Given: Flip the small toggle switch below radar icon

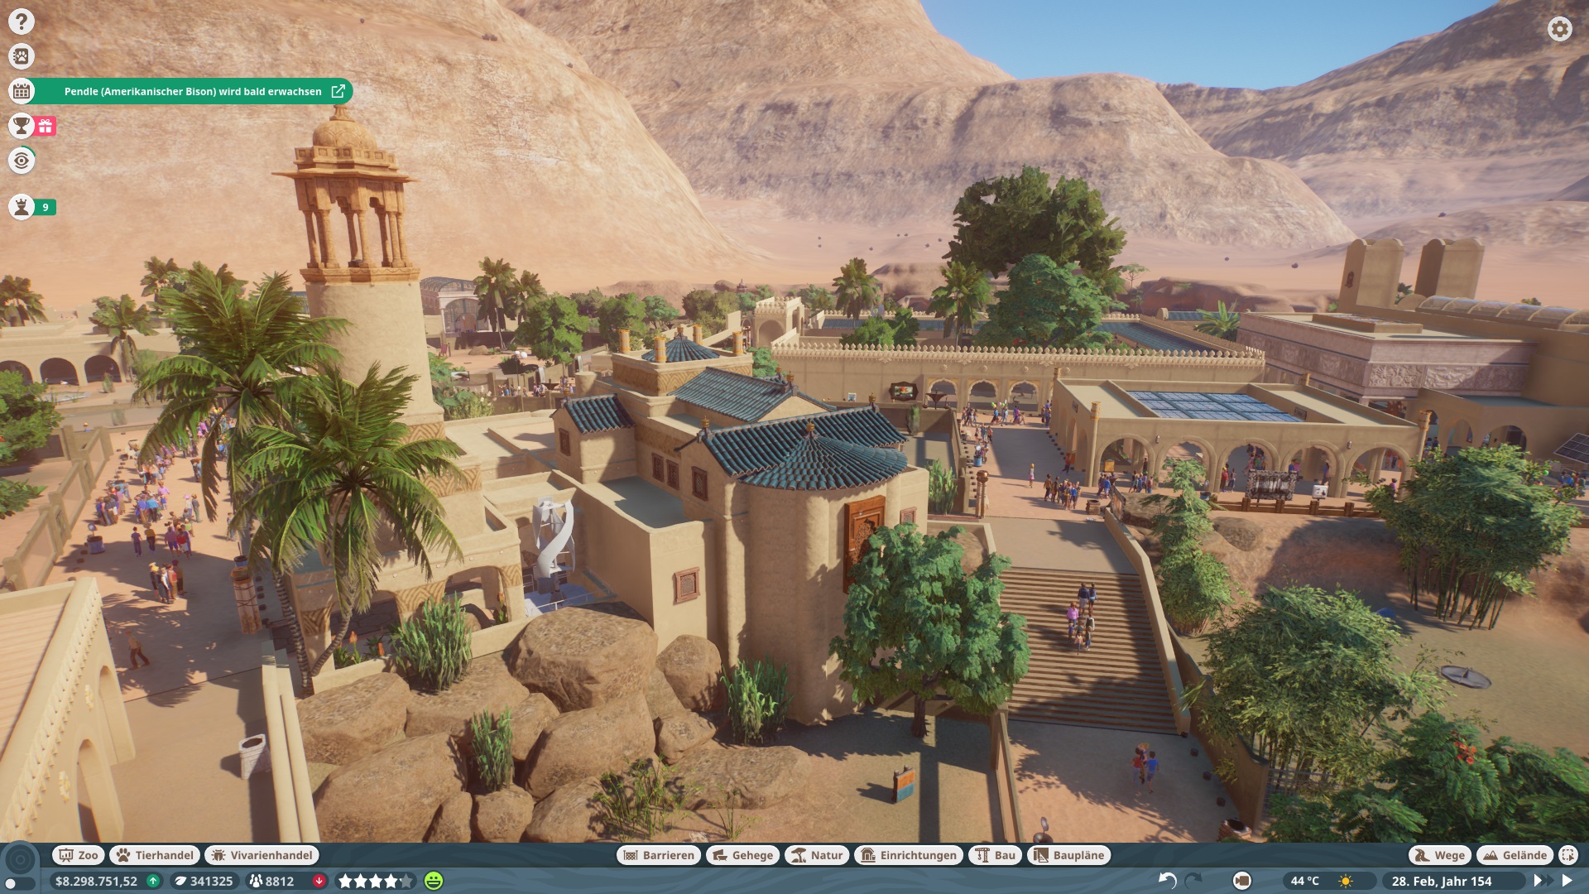Looking at the screenshot, I should click(21, 884).
